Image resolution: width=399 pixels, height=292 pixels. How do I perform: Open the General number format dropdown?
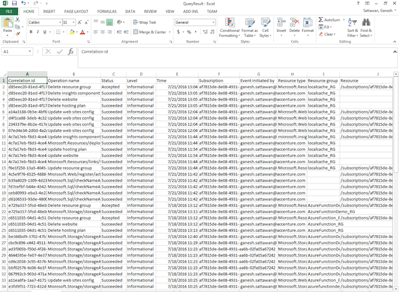coord(213,22)
